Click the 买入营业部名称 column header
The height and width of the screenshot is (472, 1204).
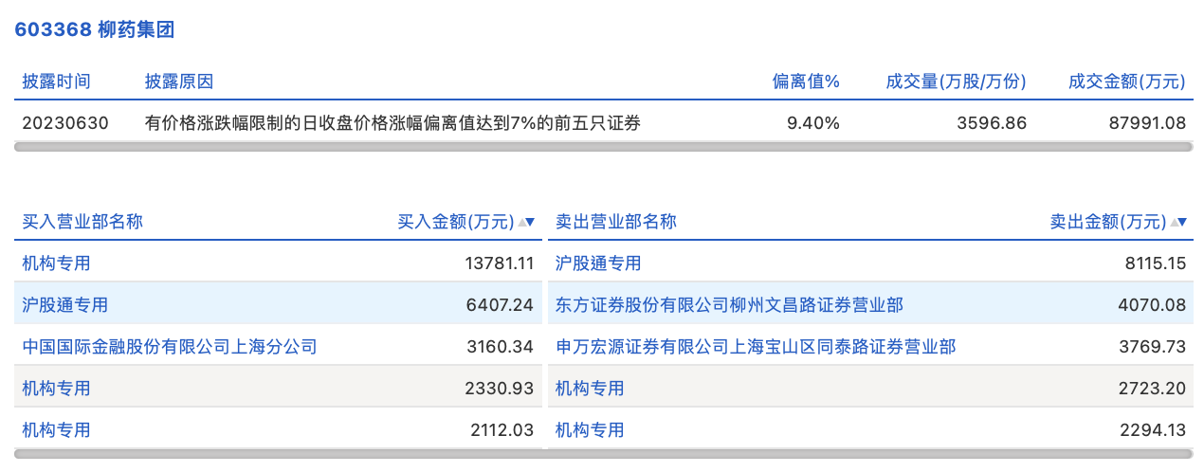82,222
